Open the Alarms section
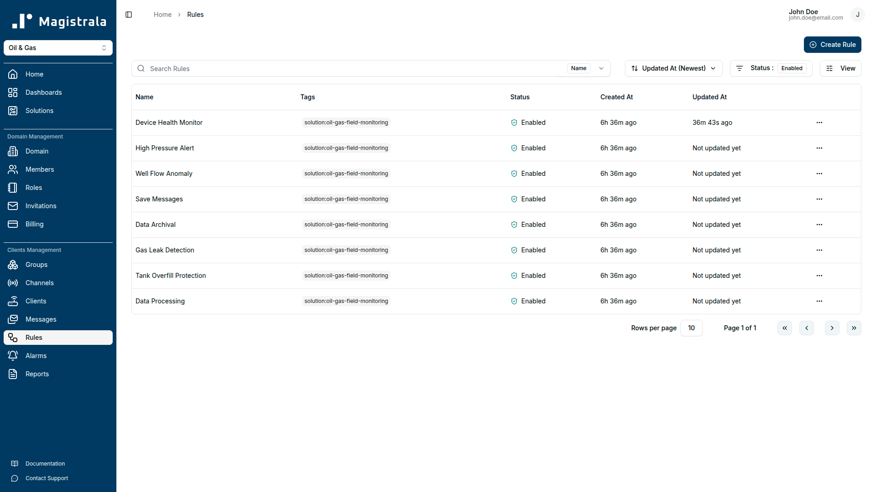The height and width of the screenshot is (492, 876). (x=36, y=355)
